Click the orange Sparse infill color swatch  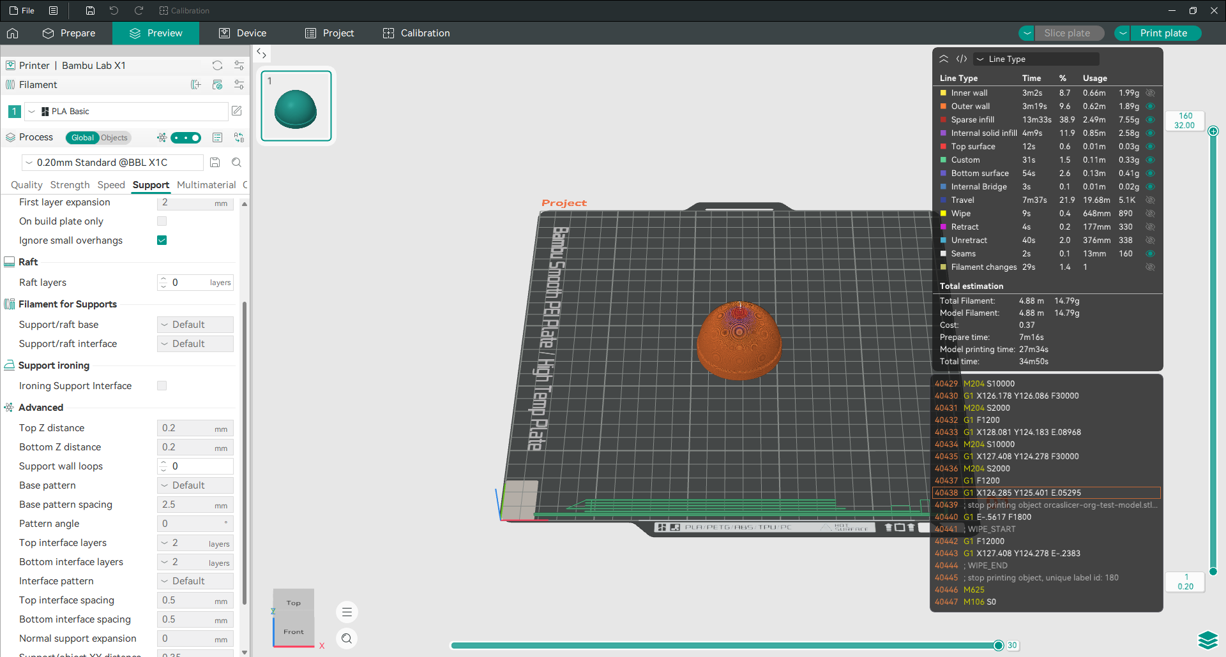pyautogui.click(x=943, y=119)
